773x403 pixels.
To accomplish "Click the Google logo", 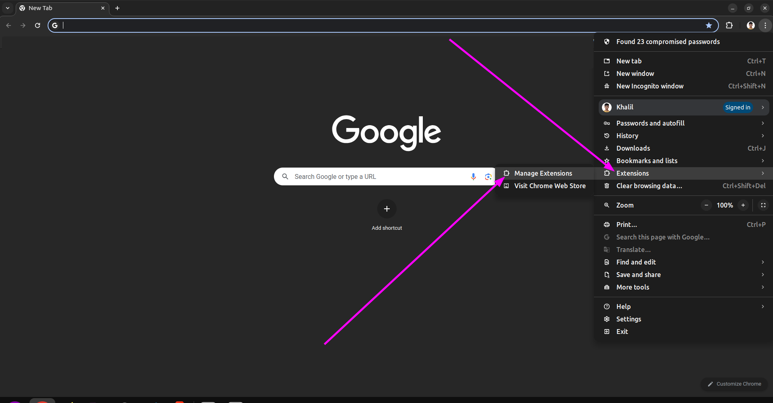I will [x=386, y=132].
